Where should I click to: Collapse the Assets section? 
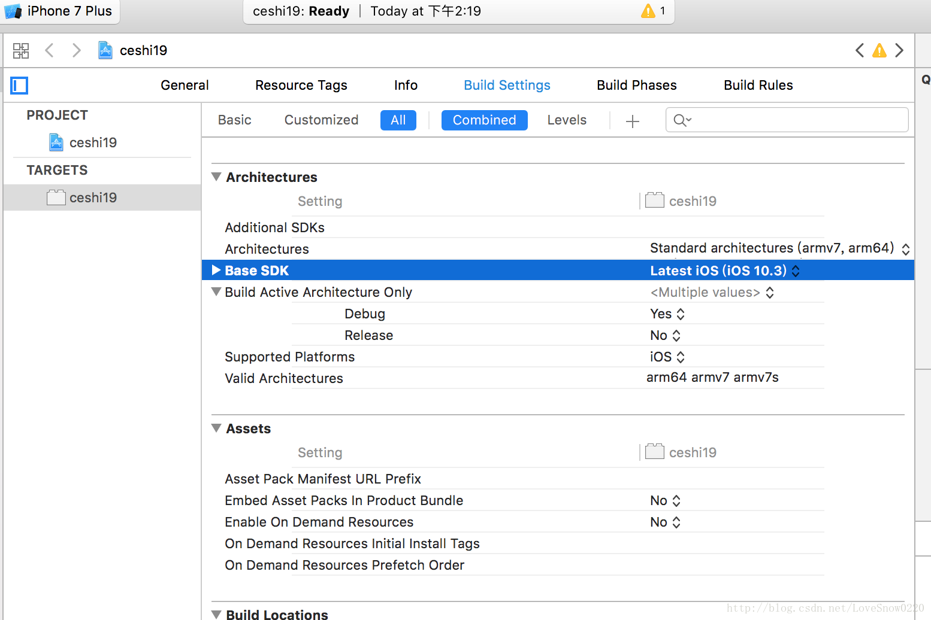pos(216,428)
